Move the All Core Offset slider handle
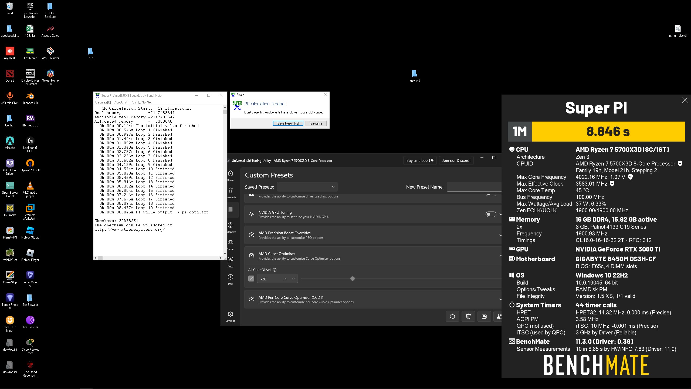The width and height of the screenshot is (691, 389). point(352,279)
